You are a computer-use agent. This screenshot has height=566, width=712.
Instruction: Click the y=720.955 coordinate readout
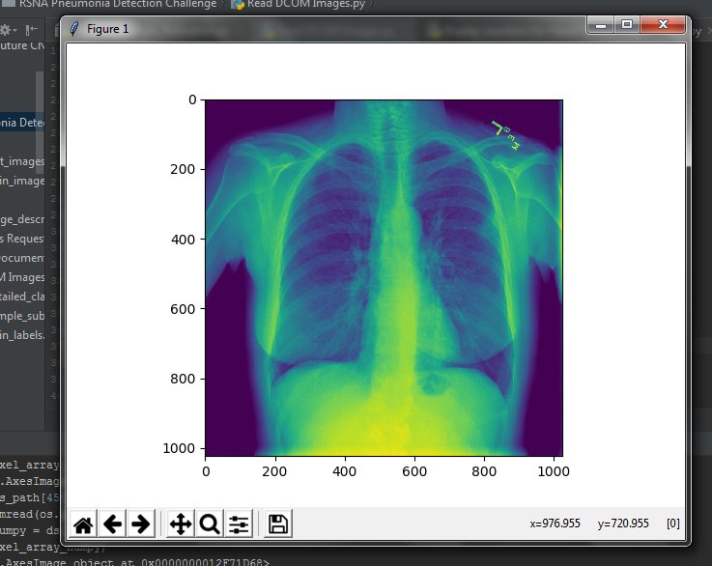623,524
